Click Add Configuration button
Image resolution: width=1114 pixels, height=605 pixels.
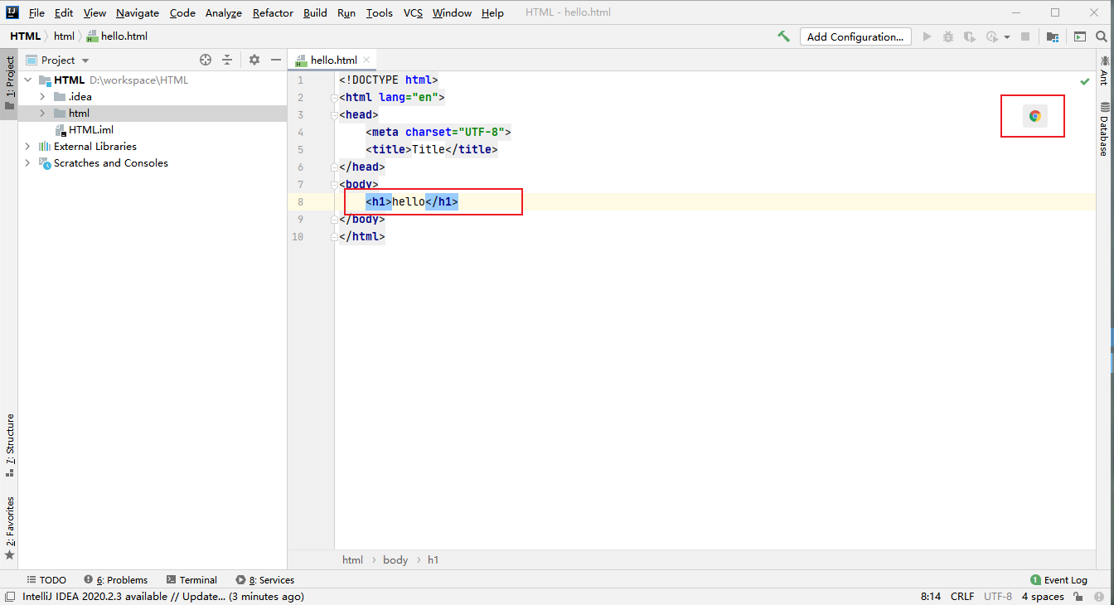click(x=855, y=36)
